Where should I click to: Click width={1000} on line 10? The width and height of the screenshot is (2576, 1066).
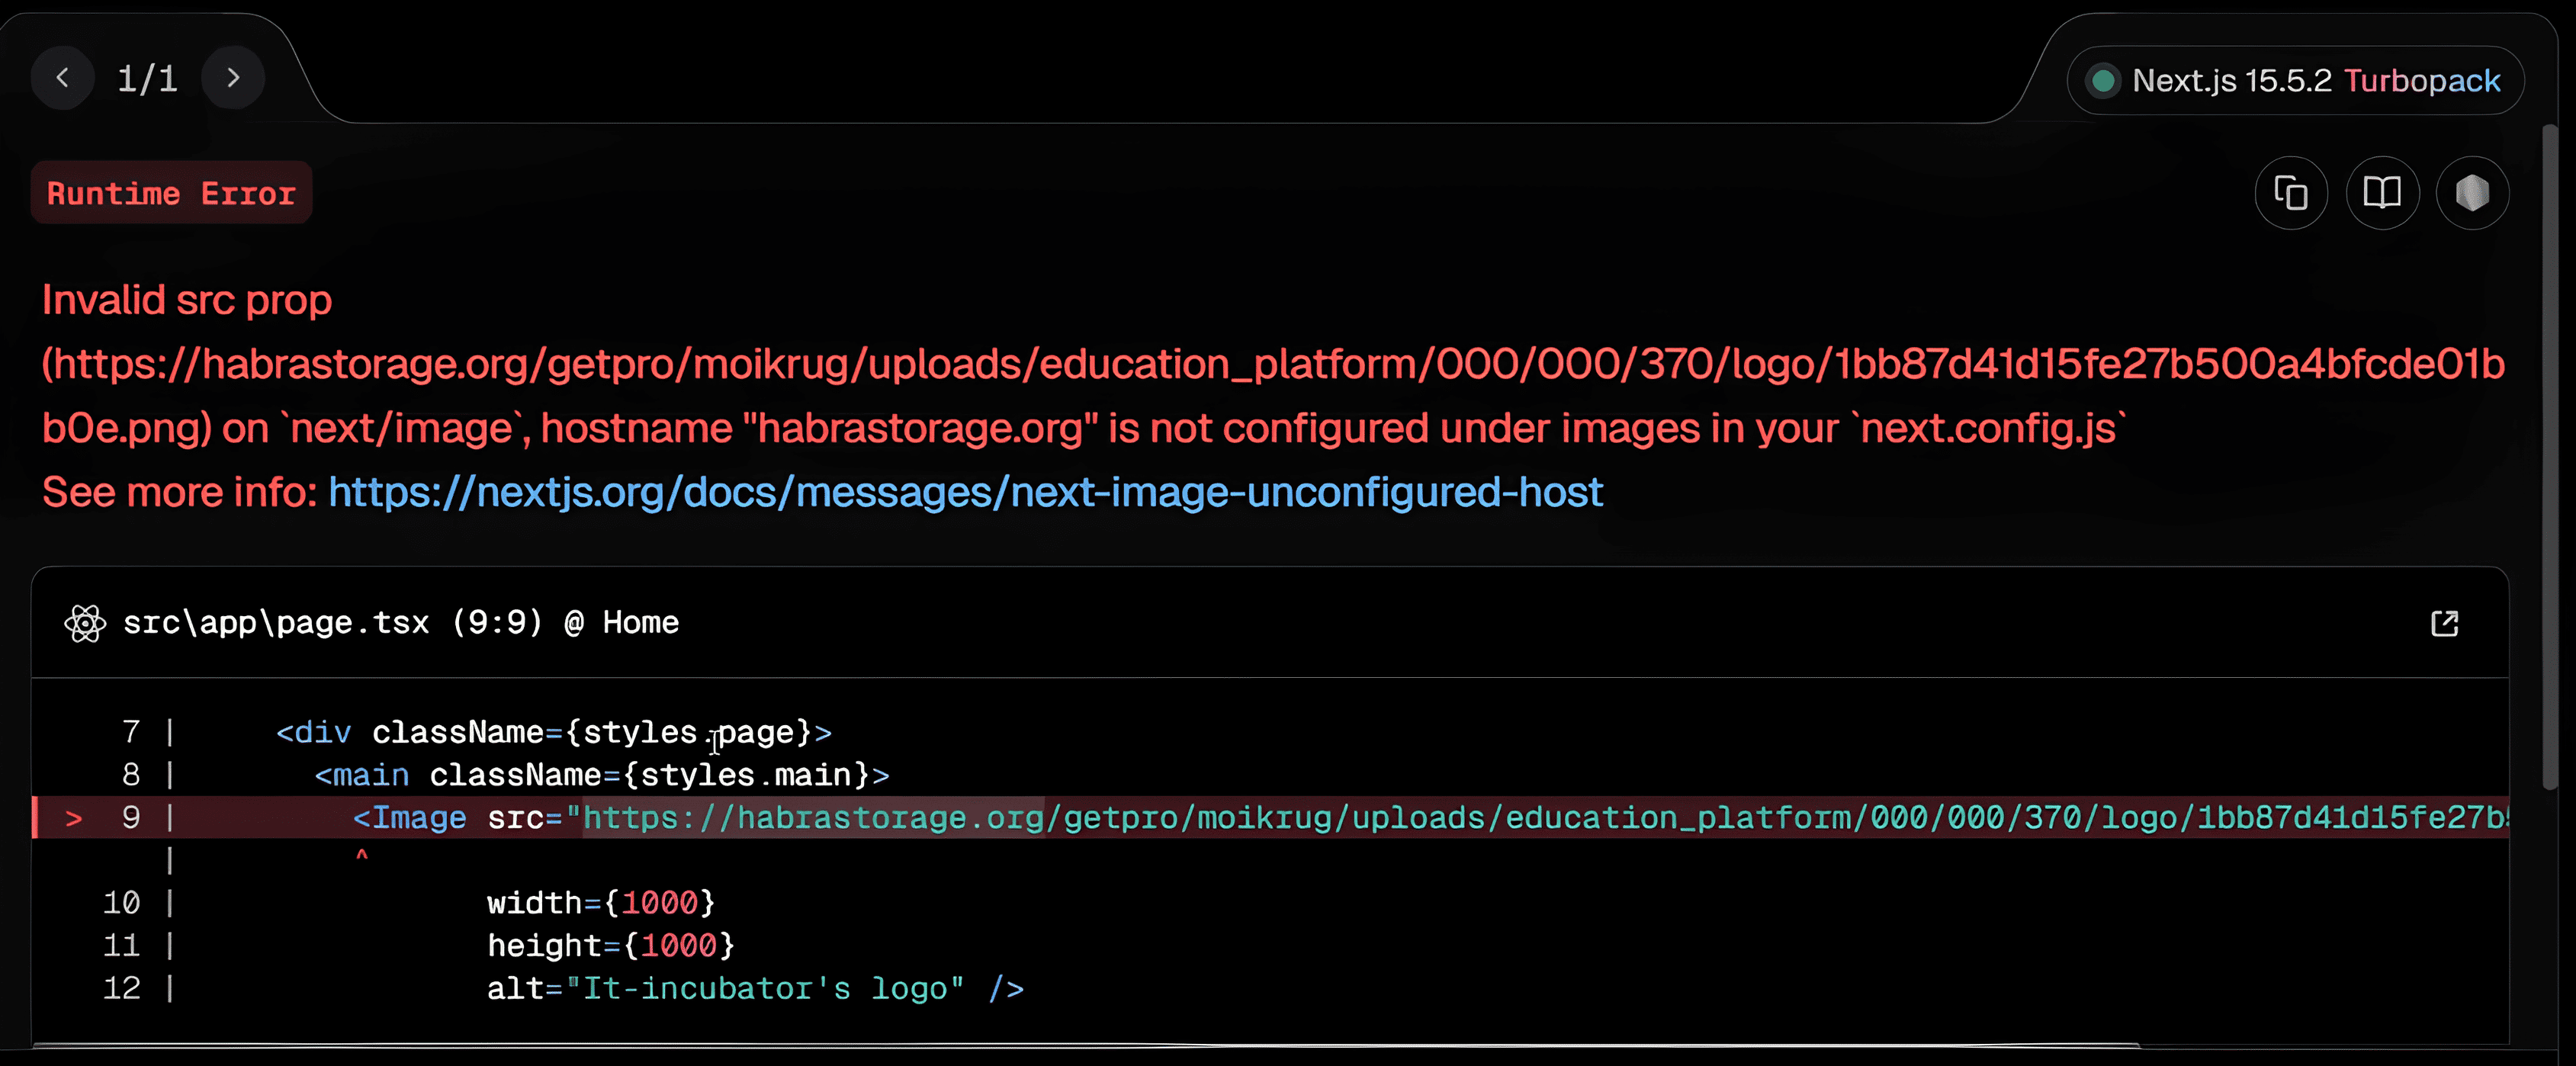600,903
